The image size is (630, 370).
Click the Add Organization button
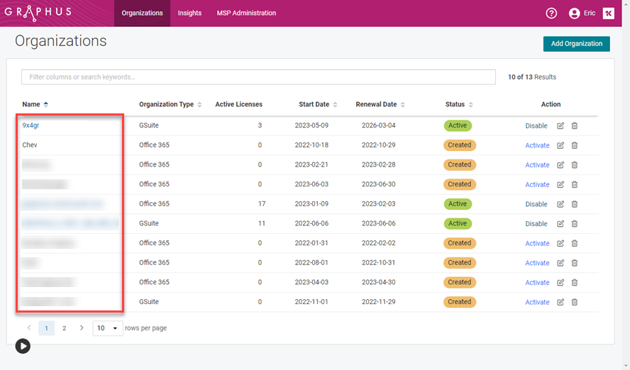pos(576,44)
